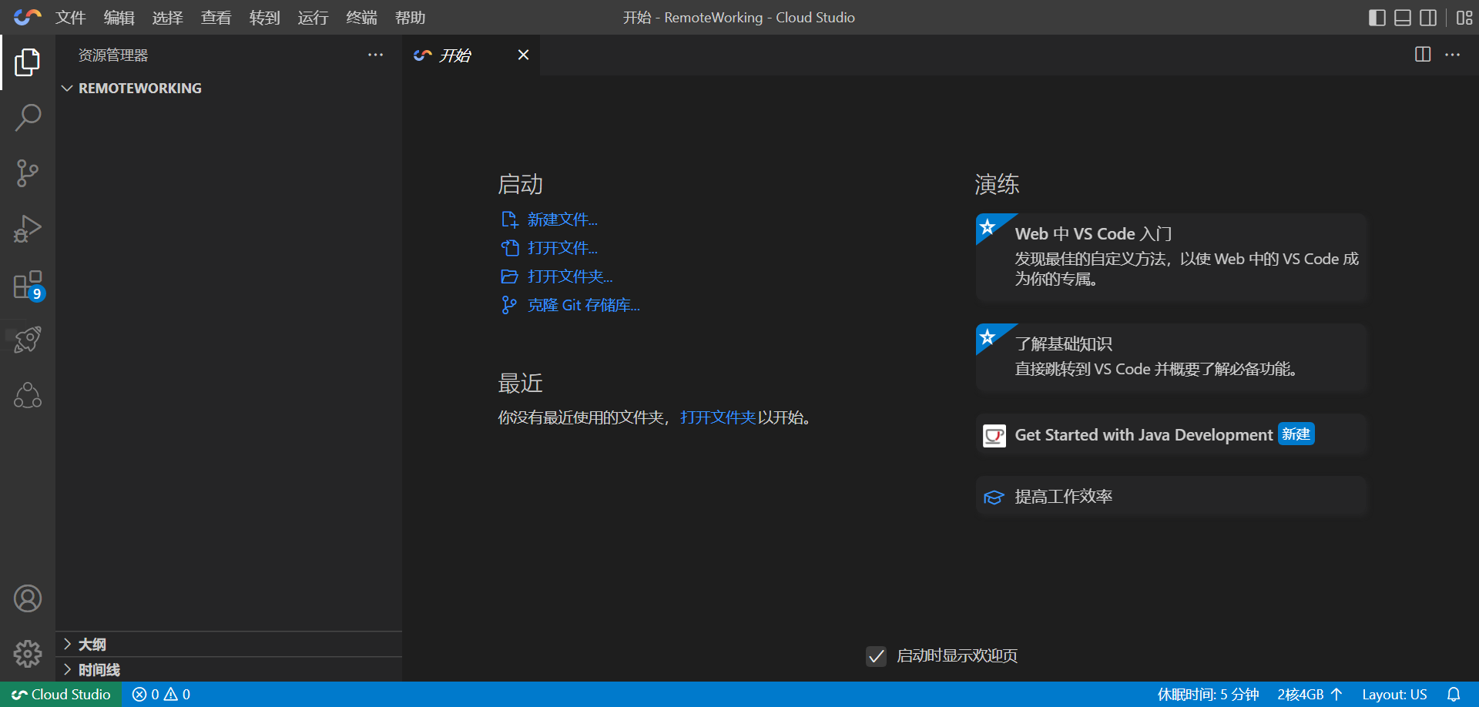Viewport: 1479px width, 707px height.
Task: Toggle bottom panel layout icon
Action: click(1403, 18)
